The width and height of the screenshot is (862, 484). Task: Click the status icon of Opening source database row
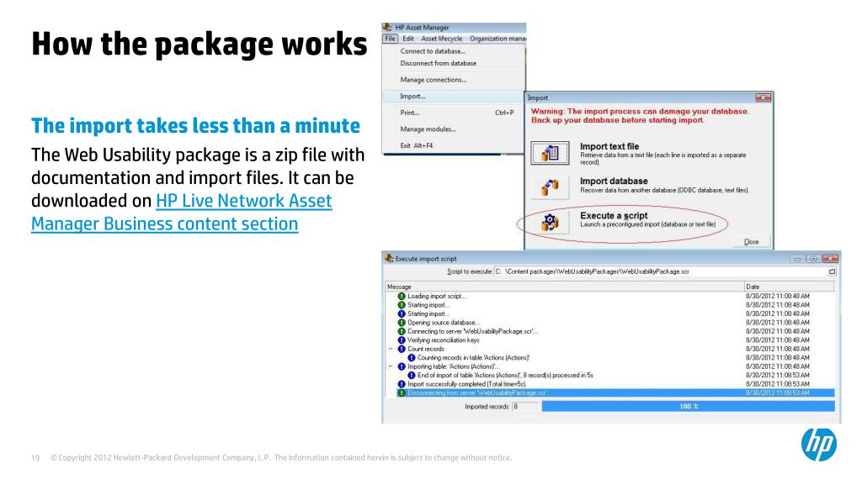pos(402,323)
